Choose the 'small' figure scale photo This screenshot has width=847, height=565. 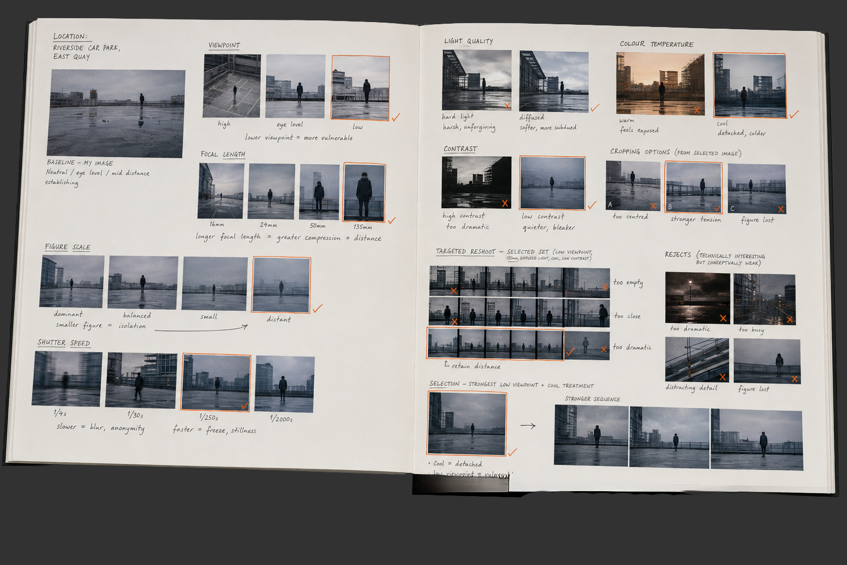[x=215, y=284]
